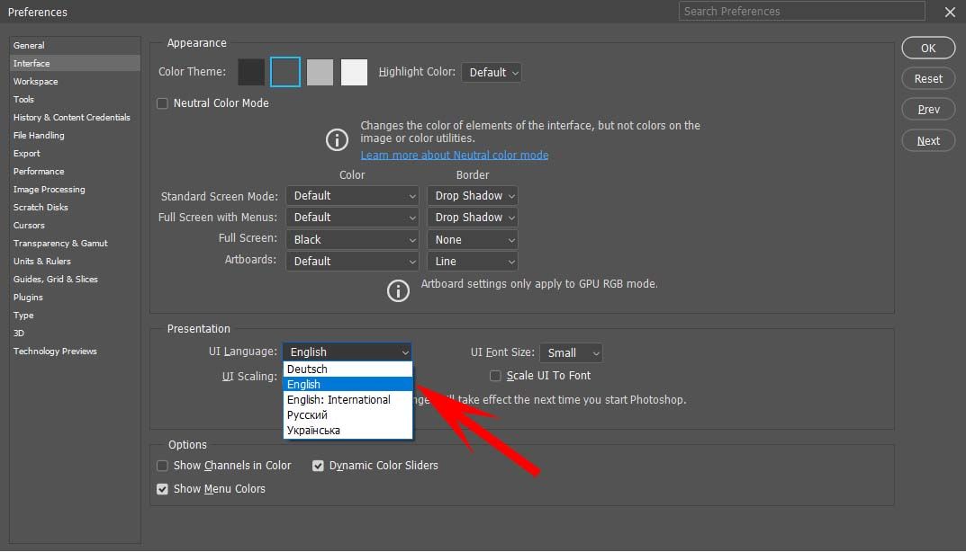The width and height of the screenshot is (966, 552).
Task: Check the Scale UI To Font option
Action: (495, 376)
